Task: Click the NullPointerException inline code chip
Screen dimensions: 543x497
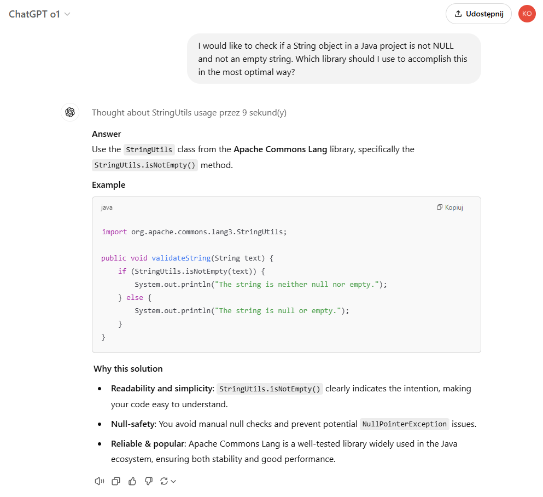Action: pyautogui.click(x=404, y=424)
